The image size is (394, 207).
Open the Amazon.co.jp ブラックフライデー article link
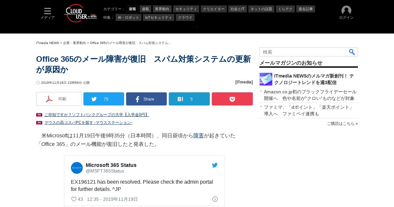point(310,95)
